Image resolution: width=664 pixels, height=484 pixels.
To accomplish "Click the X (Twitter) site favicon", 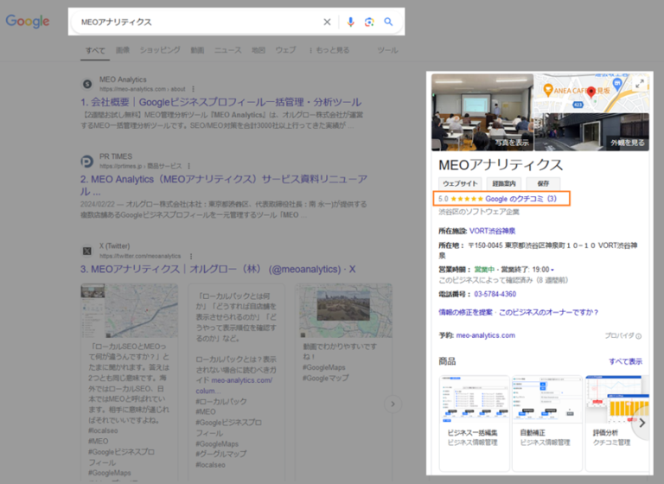I will click(87, 252).
